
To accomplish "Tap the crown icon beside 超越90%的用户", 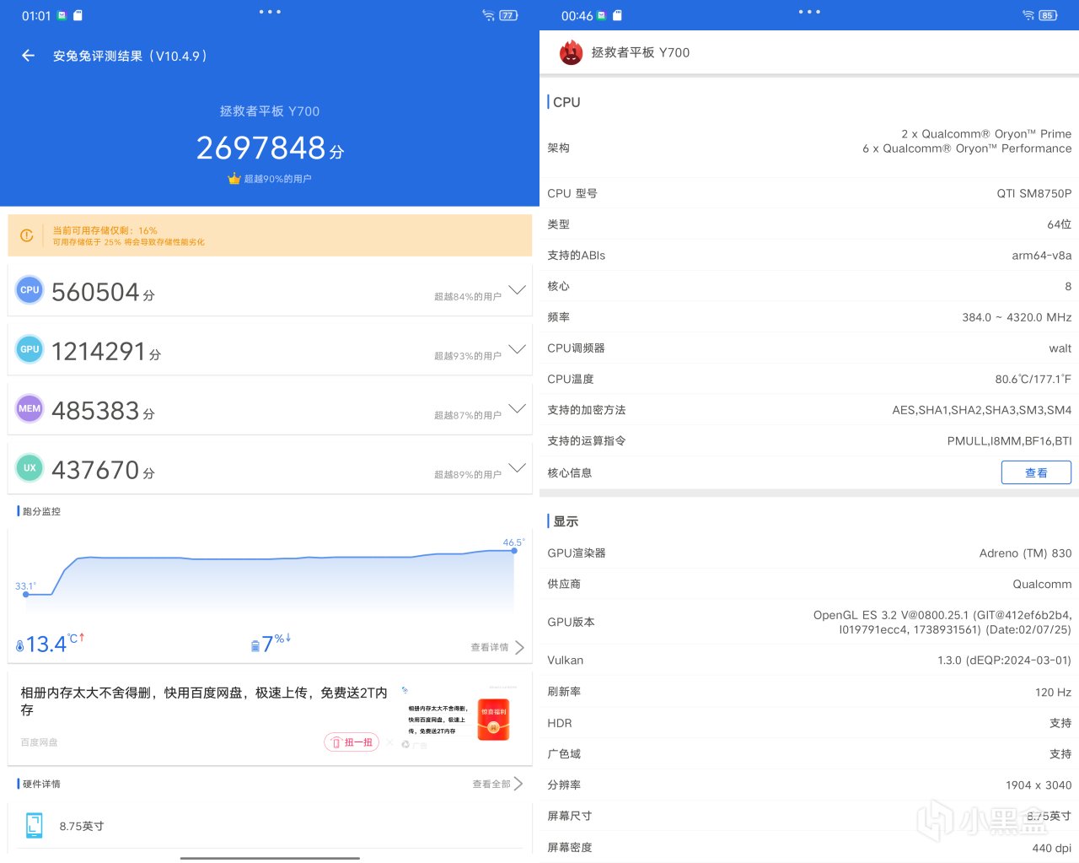I will (234, 179).
